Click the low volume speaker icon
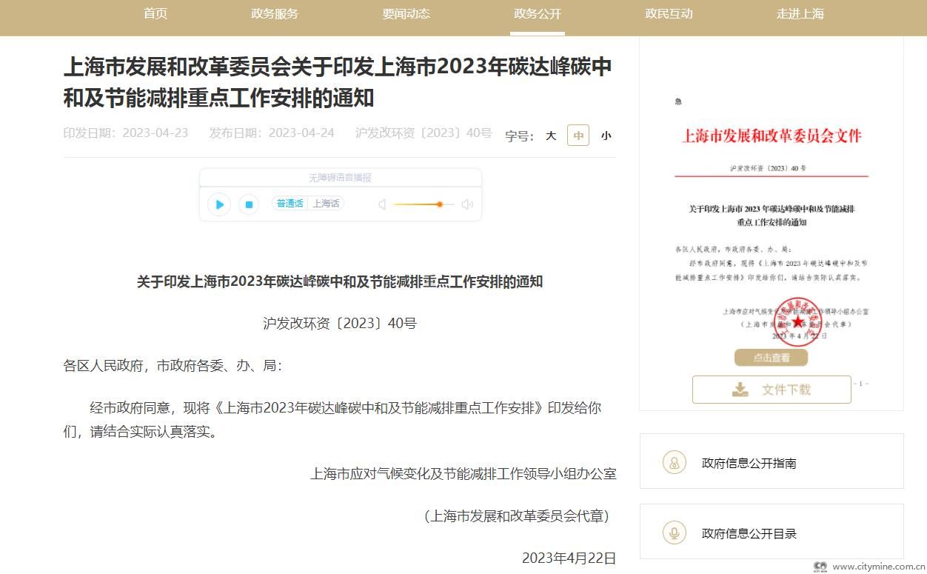The height and width of the screenshot is (574, 927). 382,204
